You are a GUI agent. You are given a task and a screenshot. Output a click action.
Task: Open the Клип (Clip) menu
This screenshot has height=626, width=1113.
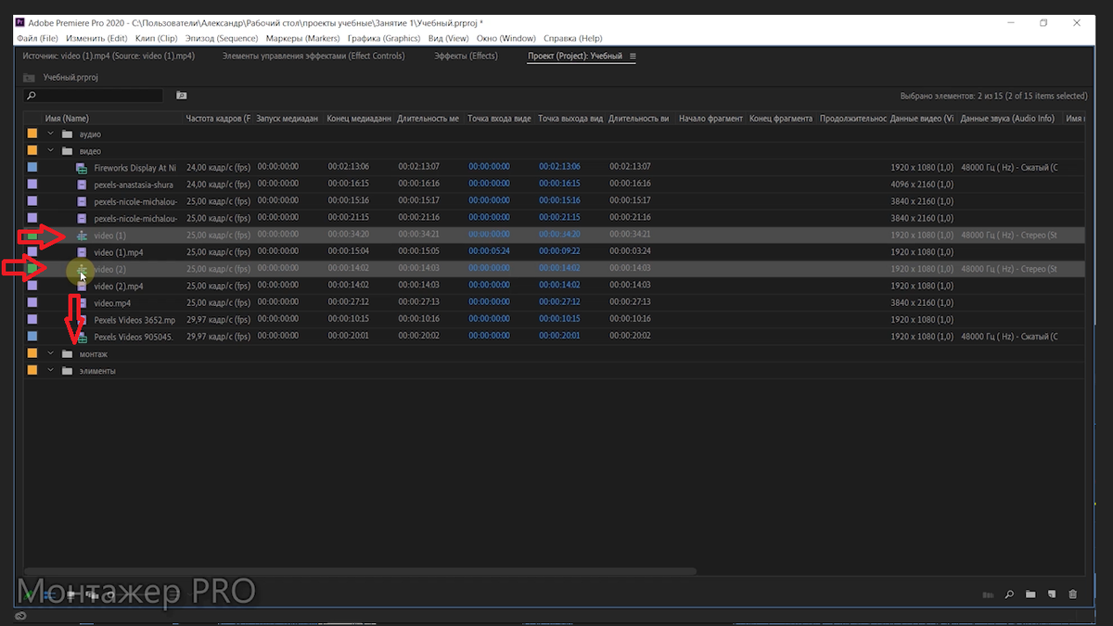coord(156,39)
